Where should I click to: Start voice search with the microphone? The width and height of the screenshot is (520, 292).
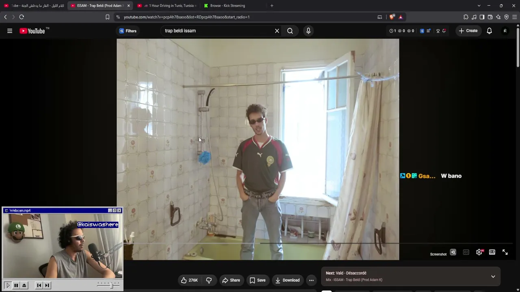pos(308,31)
